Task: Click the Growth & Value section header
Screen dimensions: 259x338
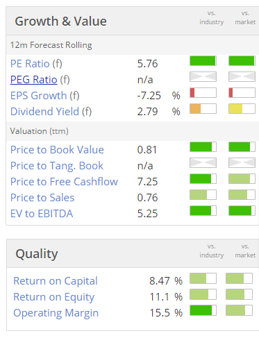Action: (x=60, y=22)
